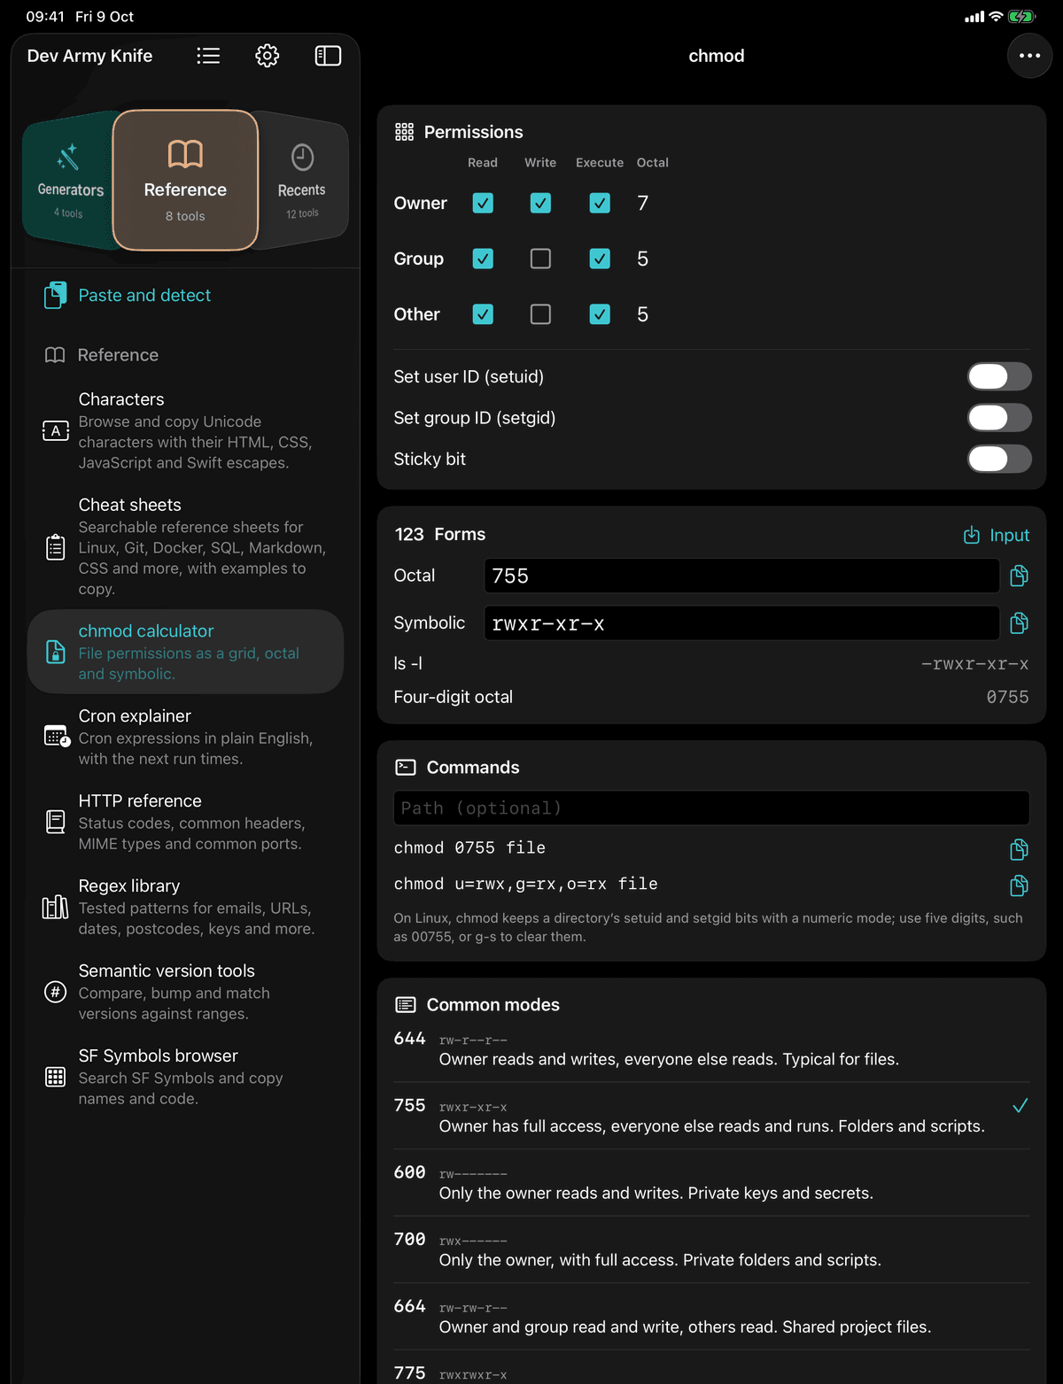This screenshot has height=1384, width=1063.
Task: Open the tool list icon in sidebar header
Action: coord(208,56)
